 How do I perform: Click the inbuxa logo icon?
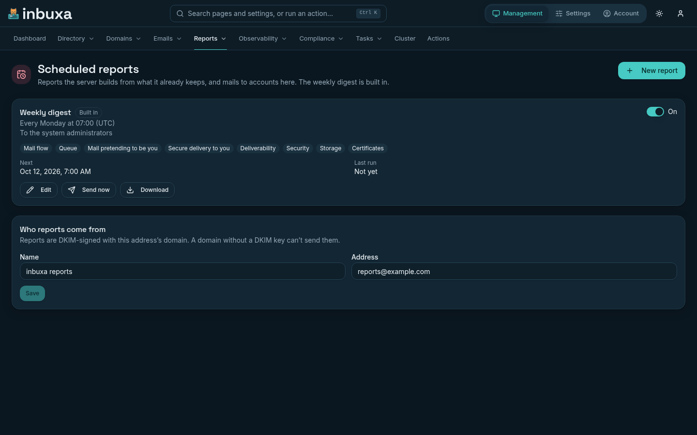14,14
